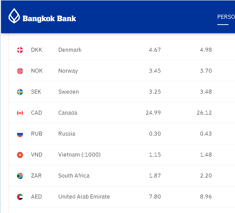Click the South Africa flag icon
The image size is (235, 213).
pos(20,176)
